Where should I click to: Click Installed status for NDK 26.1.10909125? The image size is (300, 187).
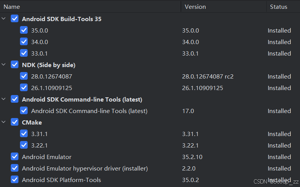[279, 88]
